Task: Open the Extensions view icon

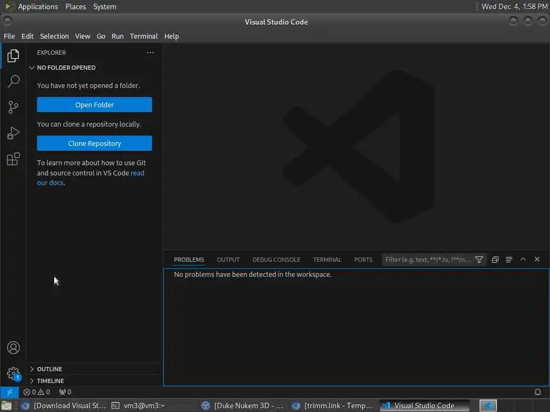Action: 13,159
